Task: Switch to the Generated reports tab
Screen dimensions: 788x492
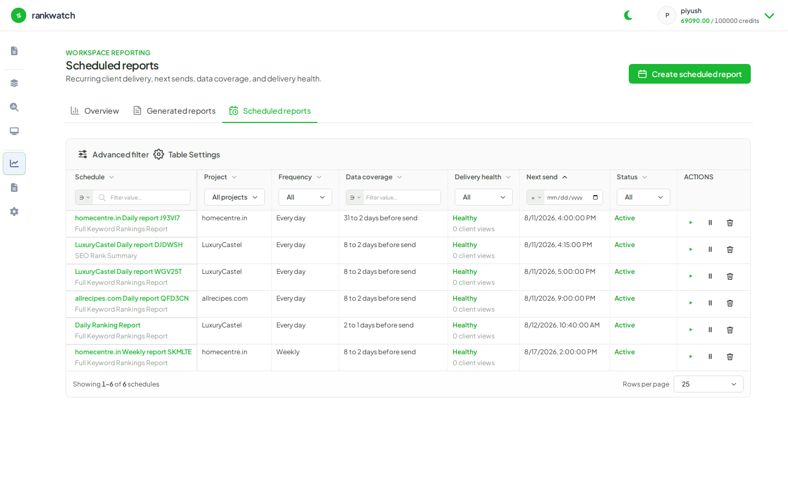Action: tap(175, 111)
